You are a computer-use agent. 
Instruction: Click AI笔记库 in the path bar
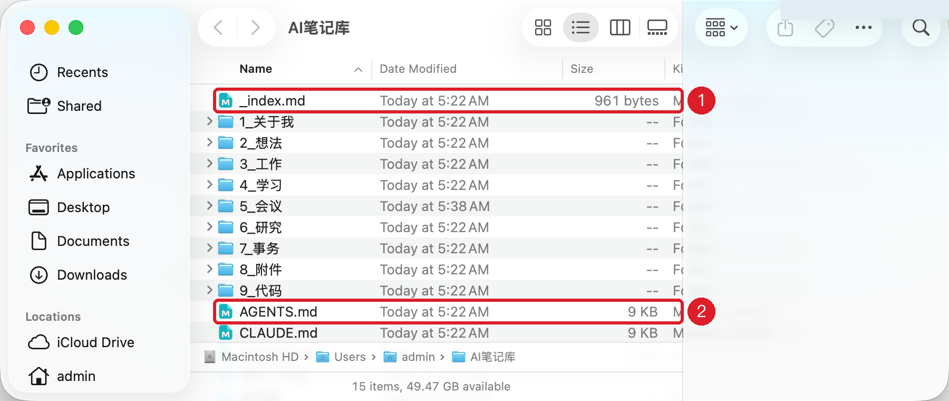[484, 357]
